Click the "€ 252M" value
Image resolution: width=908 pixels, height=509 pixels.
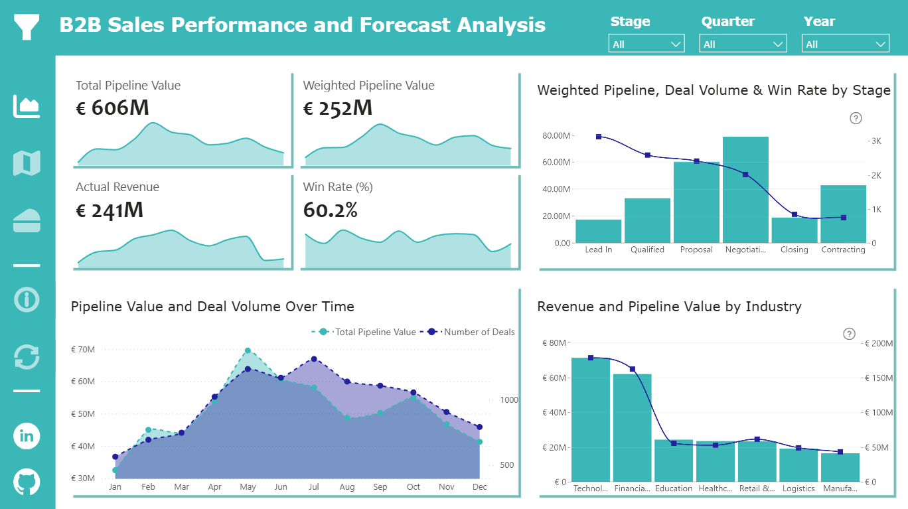pyautogui.click(x=338, y=108)
